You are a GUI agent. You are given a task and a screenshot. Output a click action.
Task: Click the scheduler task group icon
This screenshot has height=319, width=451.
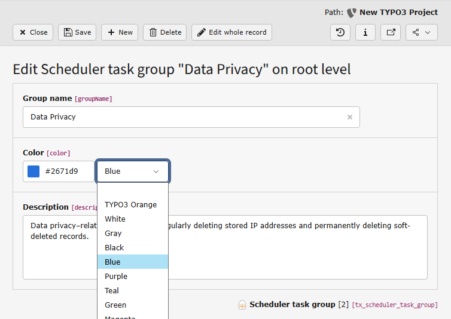[x=242, y=305]
